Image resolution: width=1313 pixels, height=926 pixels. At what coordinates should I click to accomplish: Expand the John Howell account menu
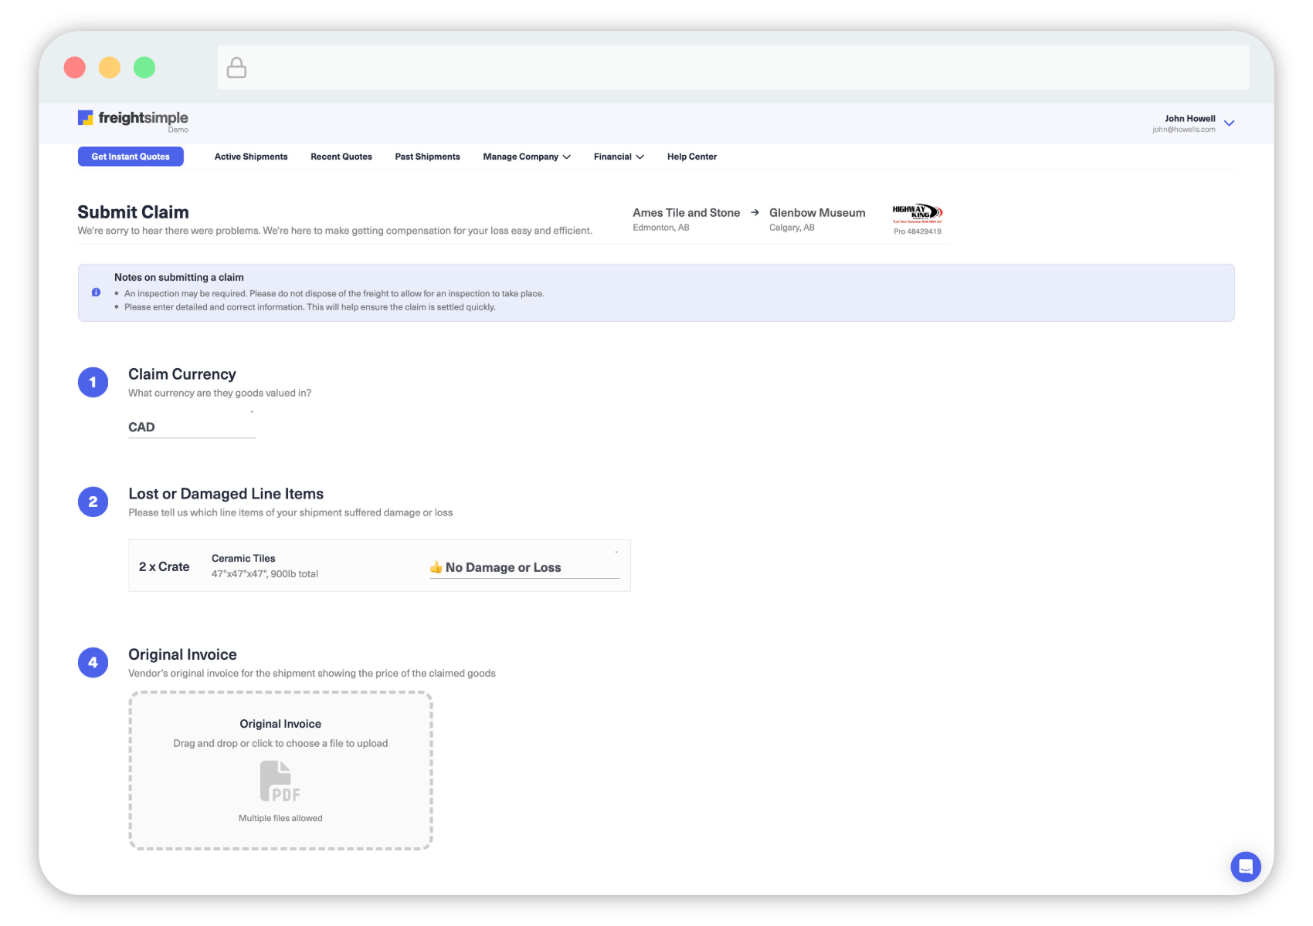[1229, 123]
